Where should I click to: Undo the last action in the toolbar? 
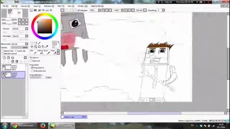tap(62, 10)
